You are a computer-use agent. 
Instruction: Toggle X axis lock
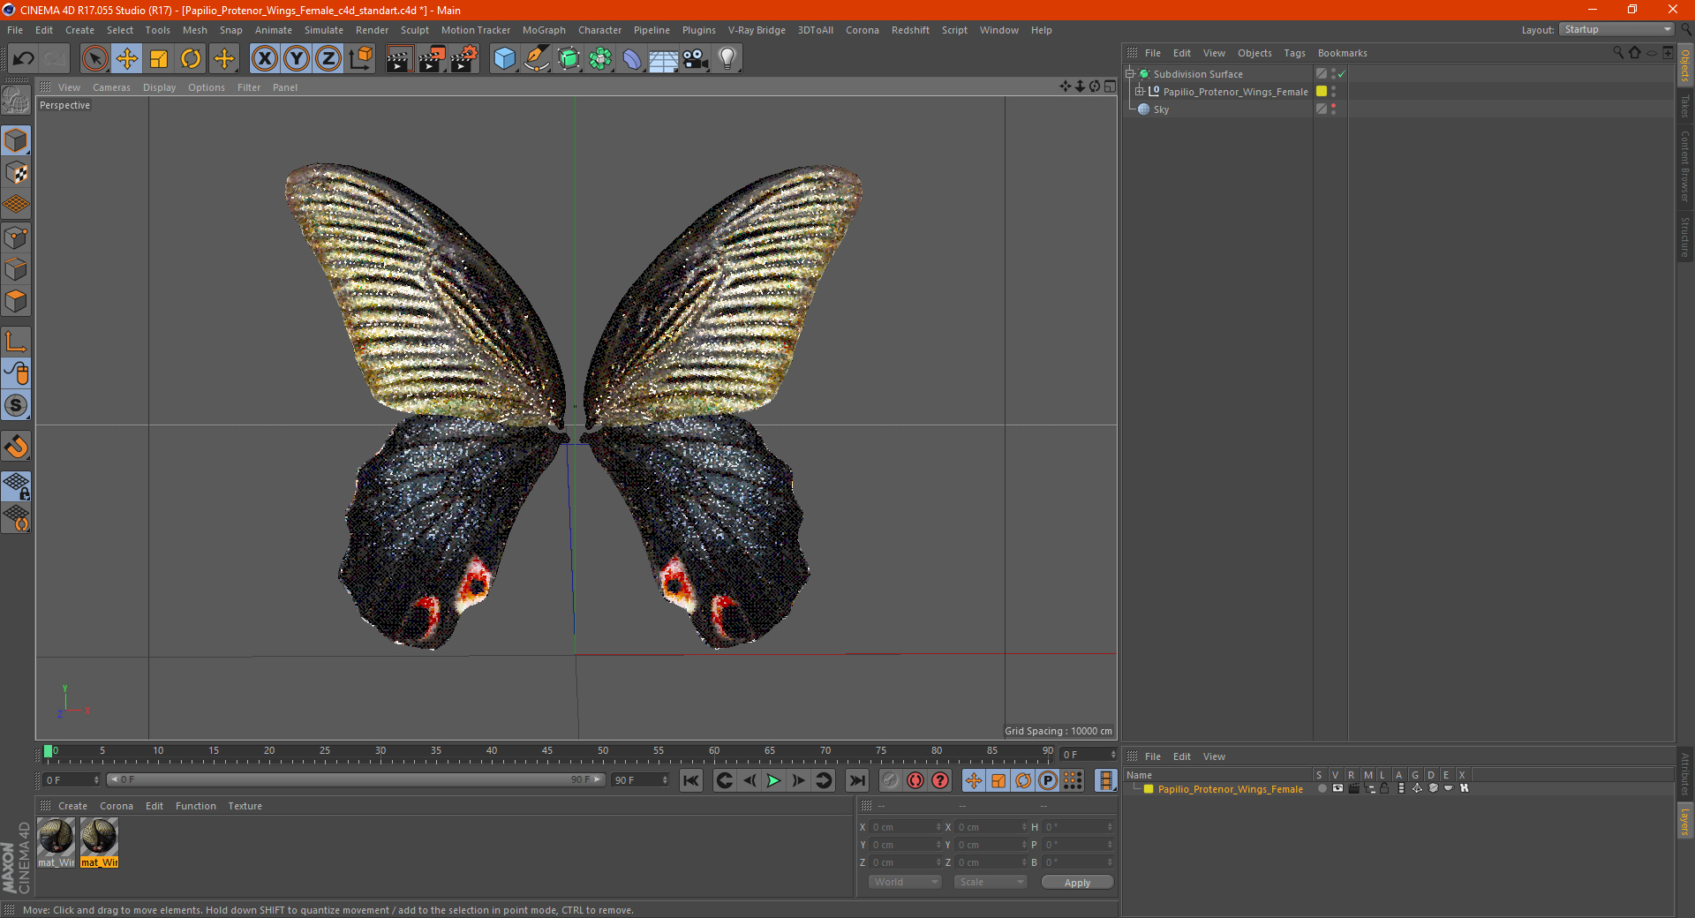click(x=264, y=59)
